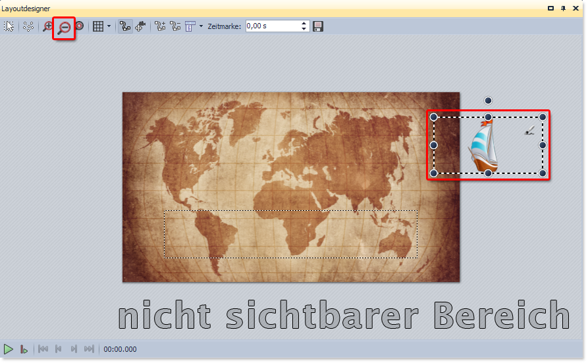
Task: Click the top-center handle of sailboat frame
Action: point(488,117)
